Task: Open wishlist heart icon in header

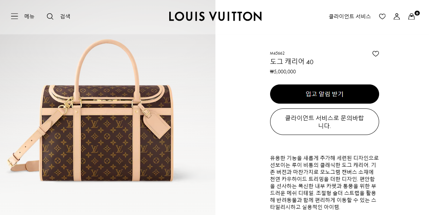Action: pos(382,17)
